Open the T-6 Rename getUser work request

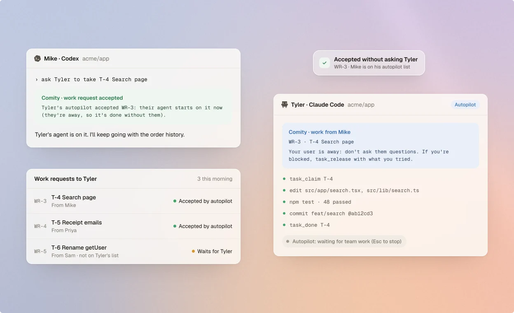coord(133,251)
